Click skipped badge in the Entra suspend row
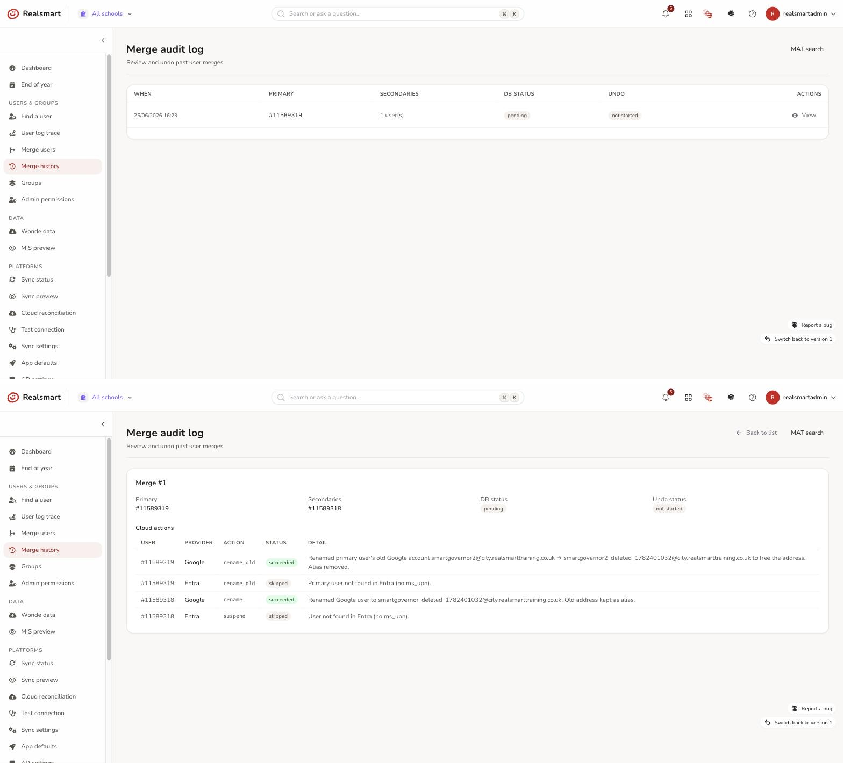 pos(278,616)
